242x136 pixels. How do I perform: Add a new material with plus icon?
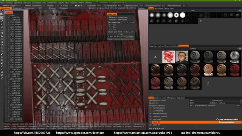[208, 83]
